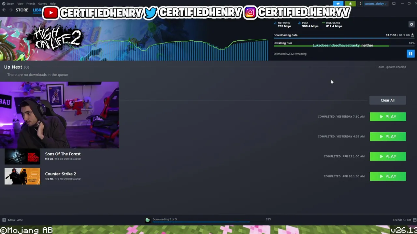Image resolution: width=417 pixels, height=234 pixels.
Task: Click 'There are no downloads in the queue'
Action: point(37,75)
